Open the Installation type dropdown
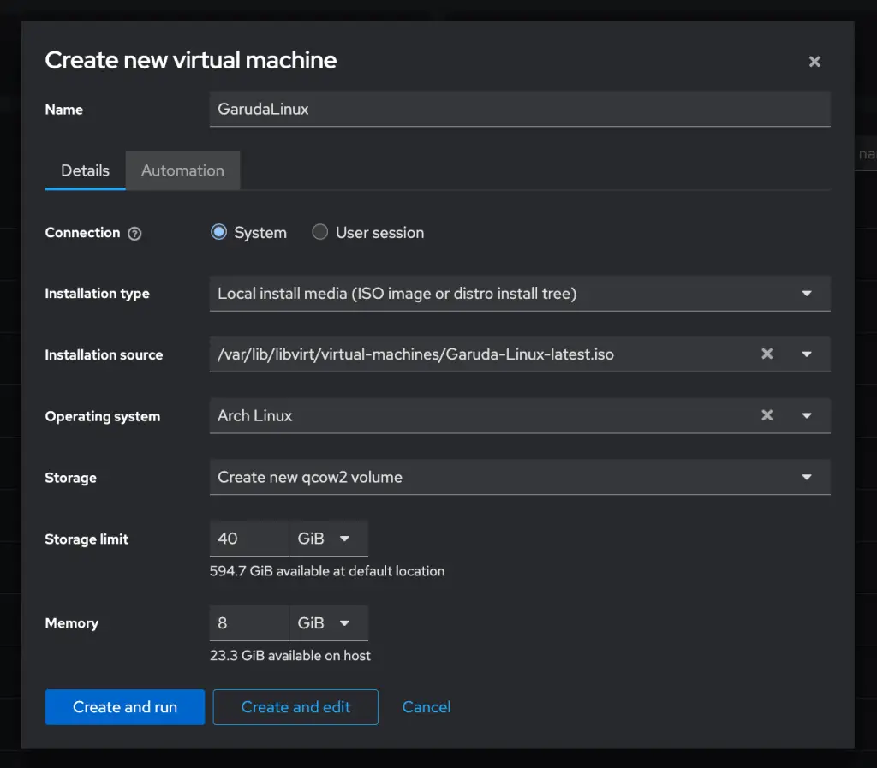 click(806, 293)
